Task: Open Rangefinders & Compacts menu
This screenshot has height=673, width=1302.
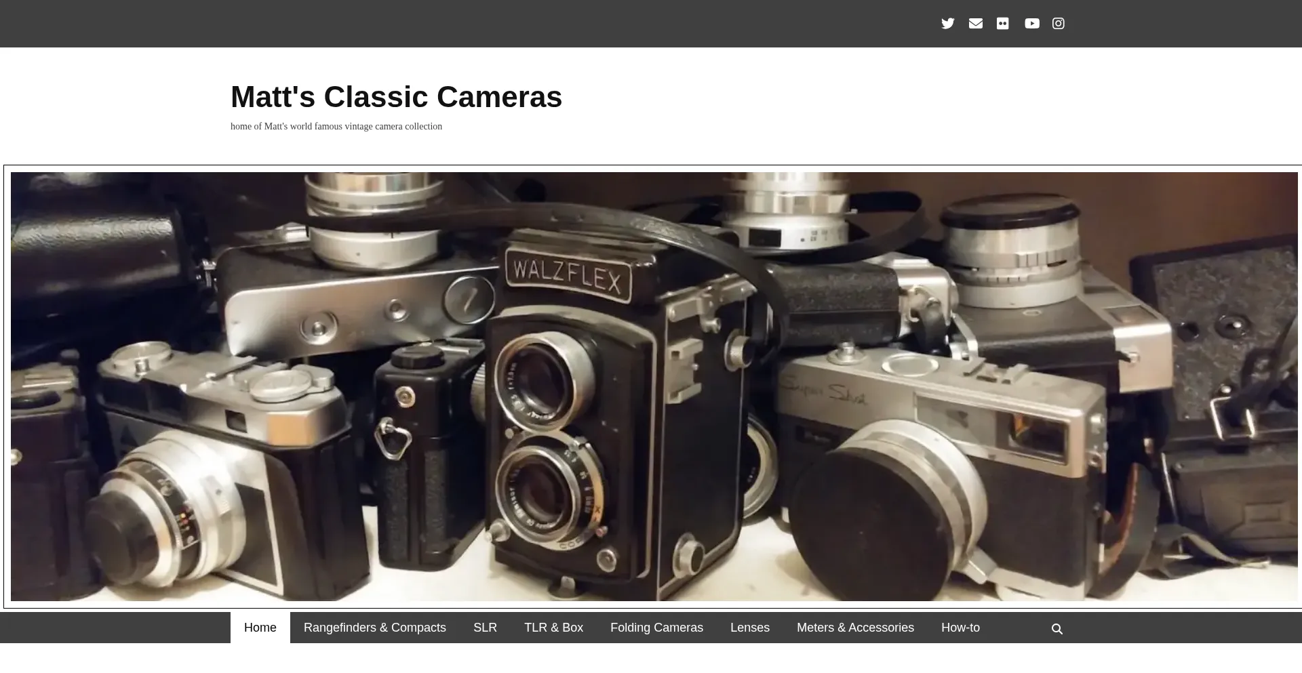Action: coord(374,628)
